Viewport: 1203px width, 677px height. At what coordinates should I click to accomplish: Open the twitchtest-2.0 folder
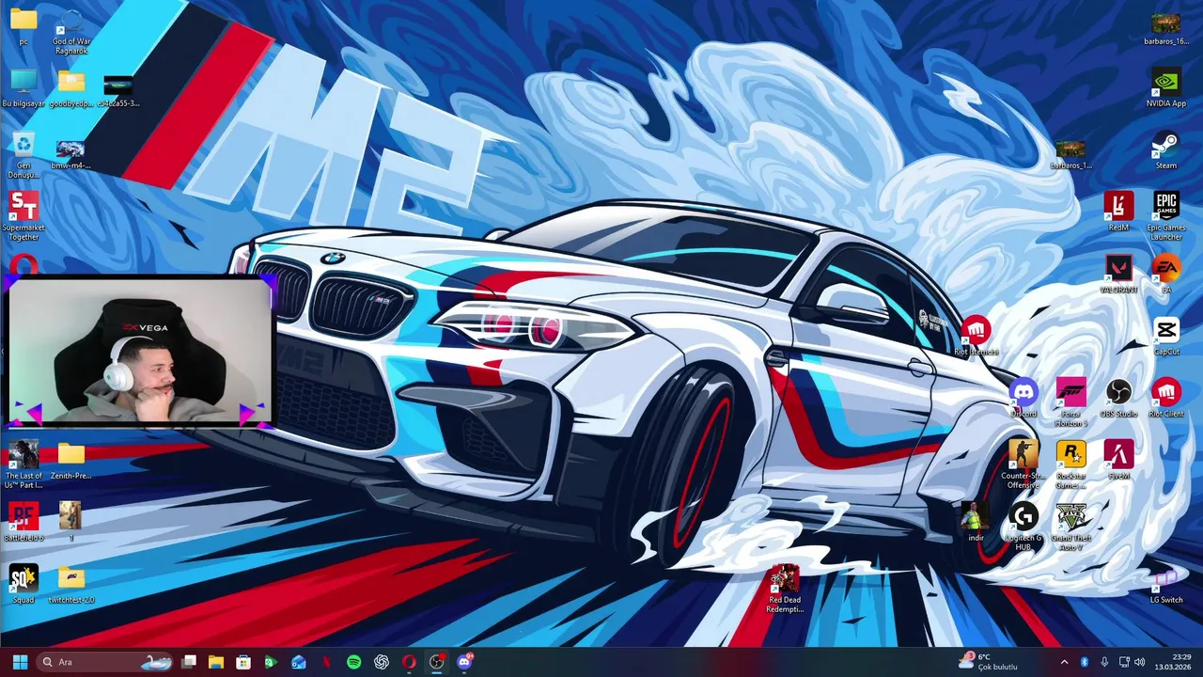tap(71, 585)
